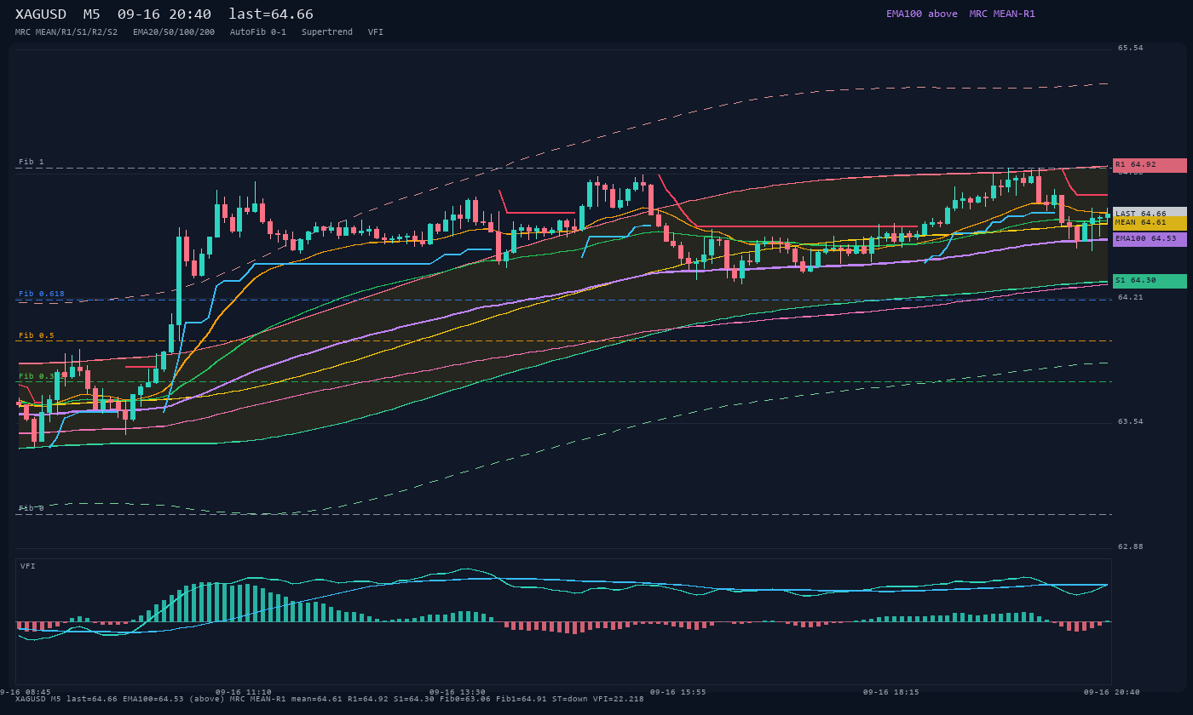Screen dimensions: 1193x715
Task: Select the 'MRC MEAN/R1/S1/R2/S2' indicator label
Action: [x=66, y=32]
